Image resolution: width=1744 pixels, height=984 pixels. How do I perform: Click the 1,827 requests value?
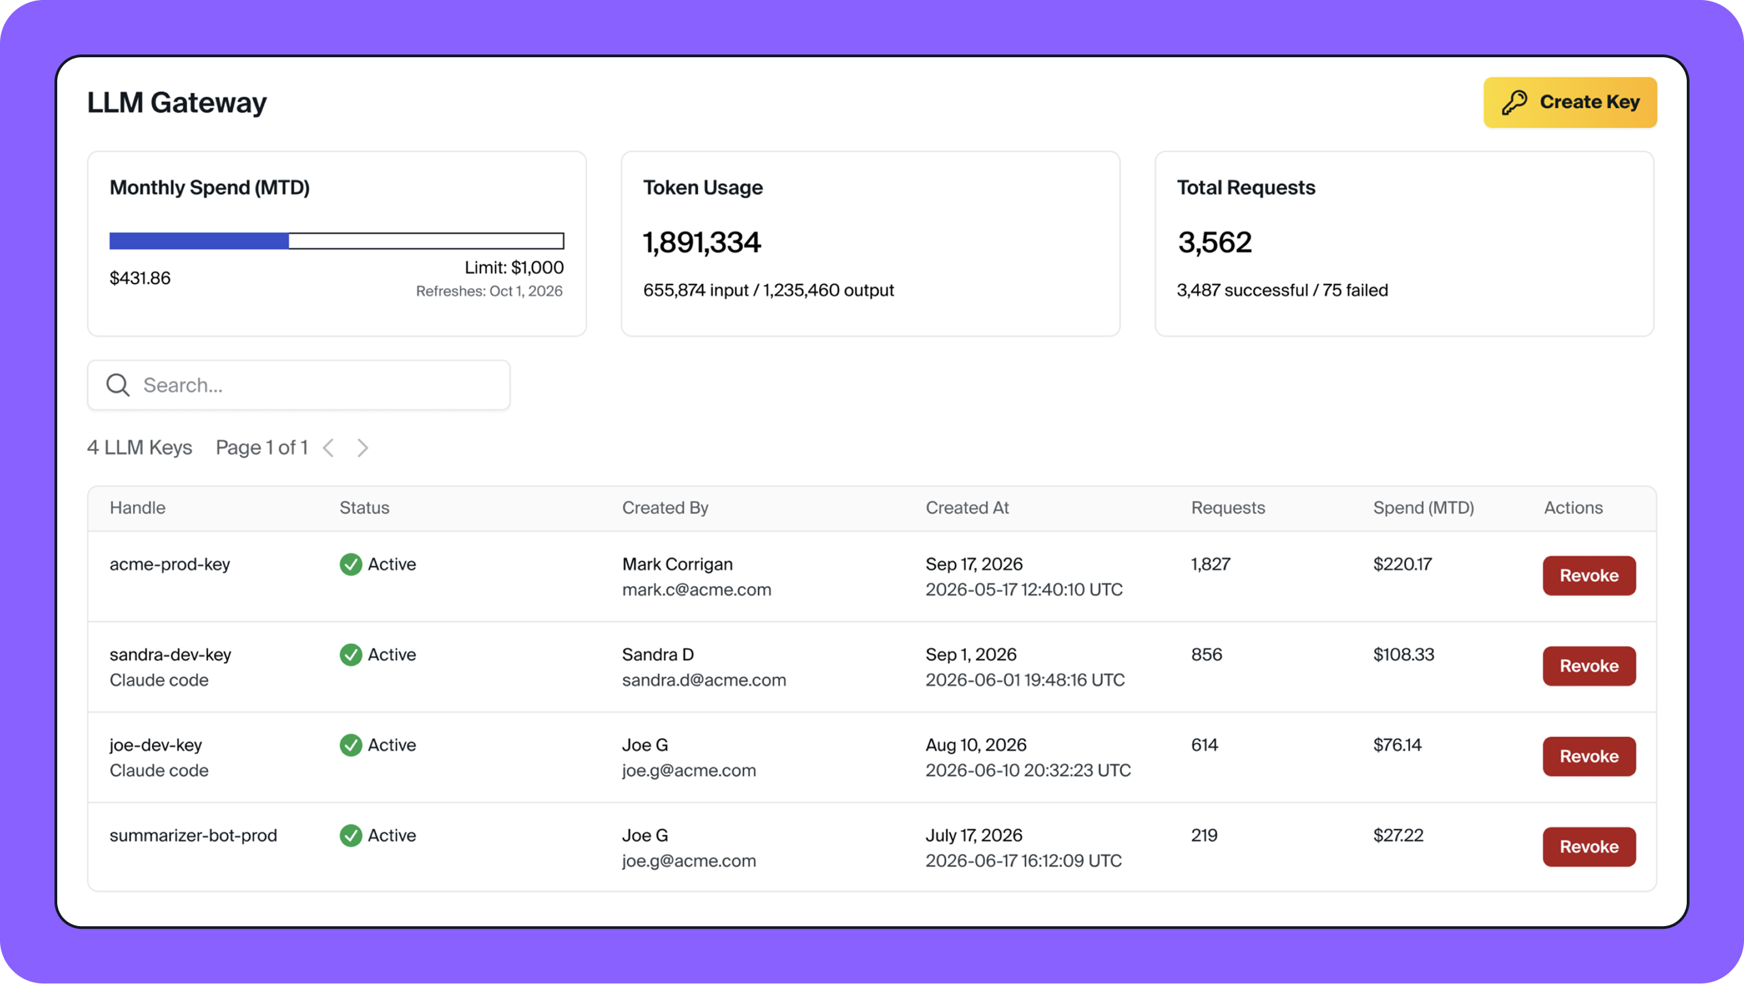click(1211, 564)
